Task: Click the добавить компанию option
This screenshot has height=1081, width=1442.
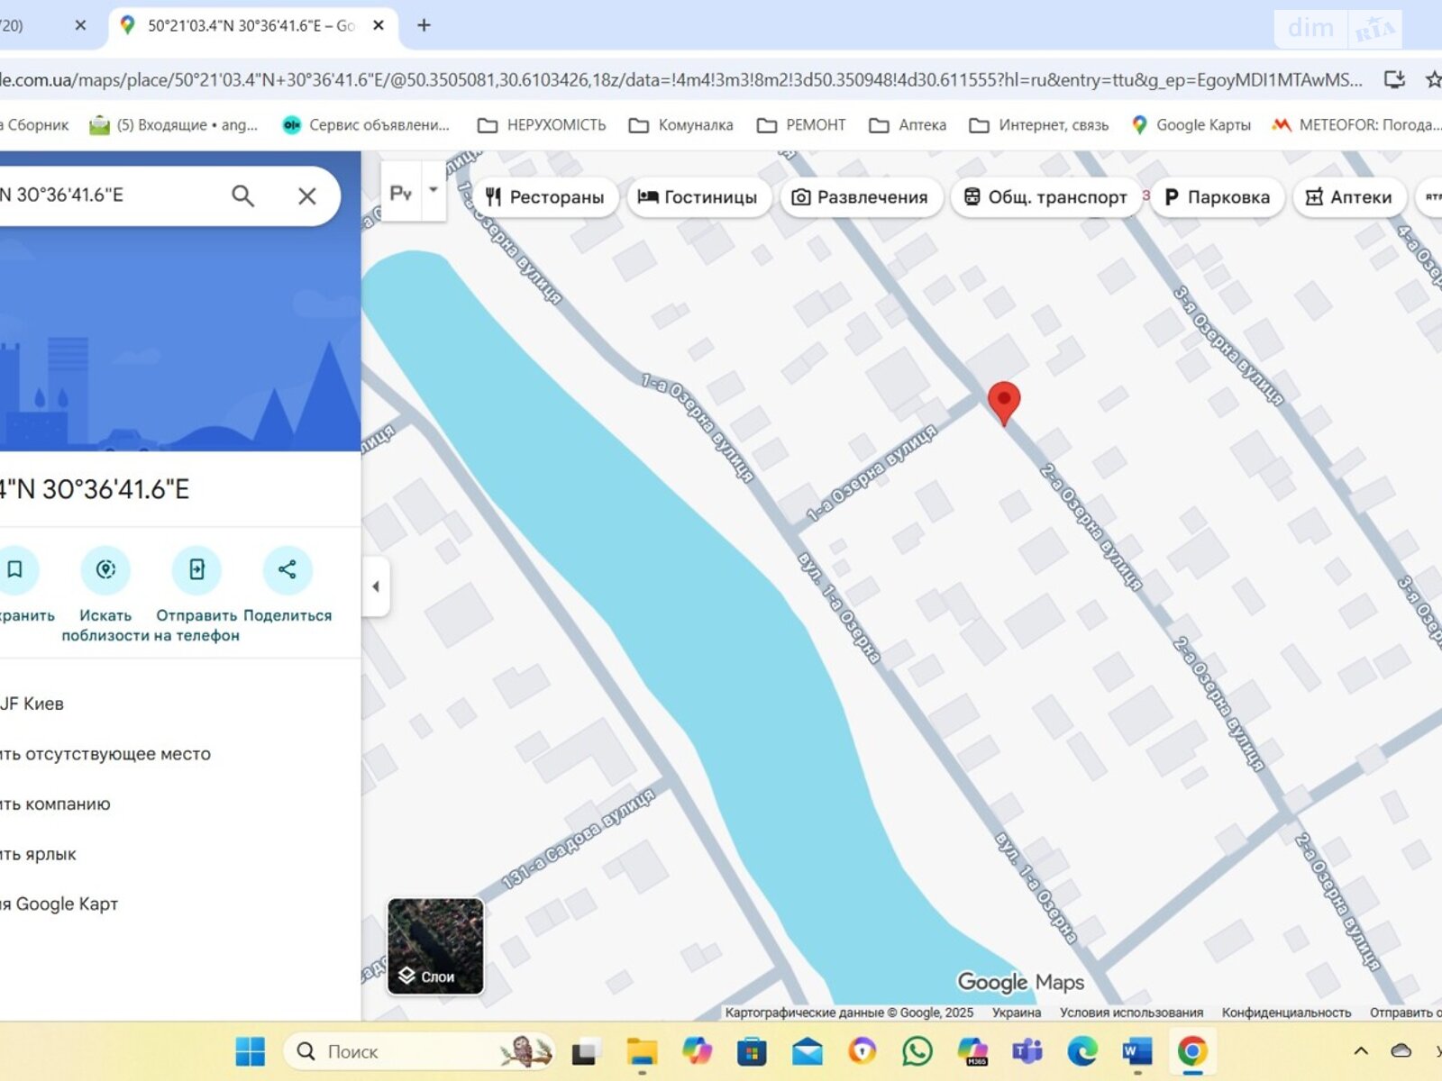Action: click(56, 804)
